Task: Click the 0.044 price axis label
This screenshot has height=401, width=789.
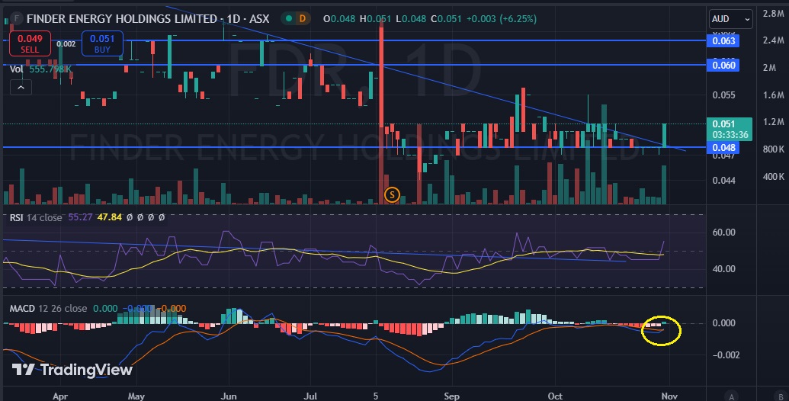Action: tap(724, 180)
